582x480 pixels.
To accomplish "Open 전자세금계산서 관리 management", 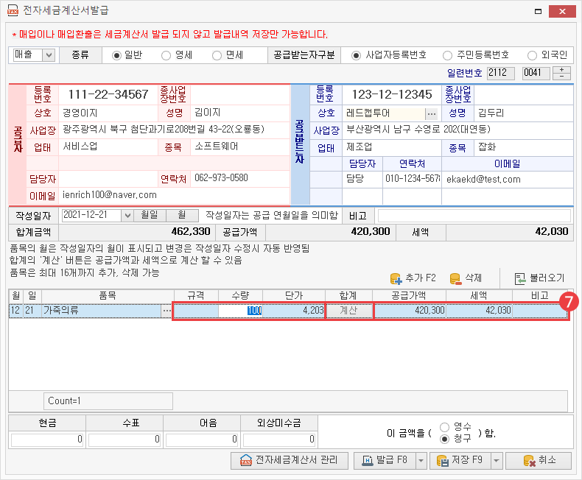I will click(290, 460).
